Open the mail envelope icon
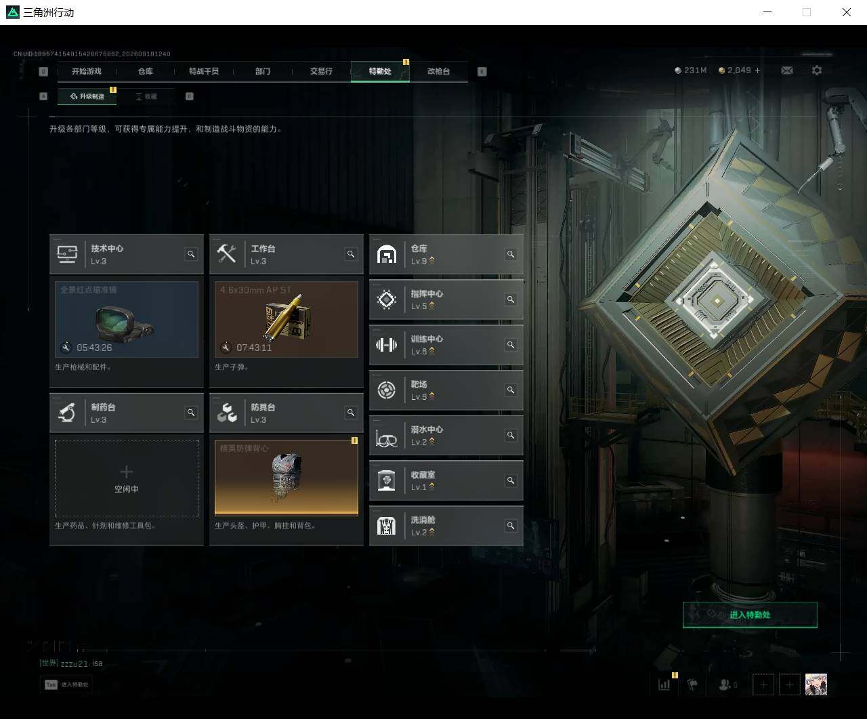Image resolution: width=867 pixels, height=719 pixels. coord(787,70)
